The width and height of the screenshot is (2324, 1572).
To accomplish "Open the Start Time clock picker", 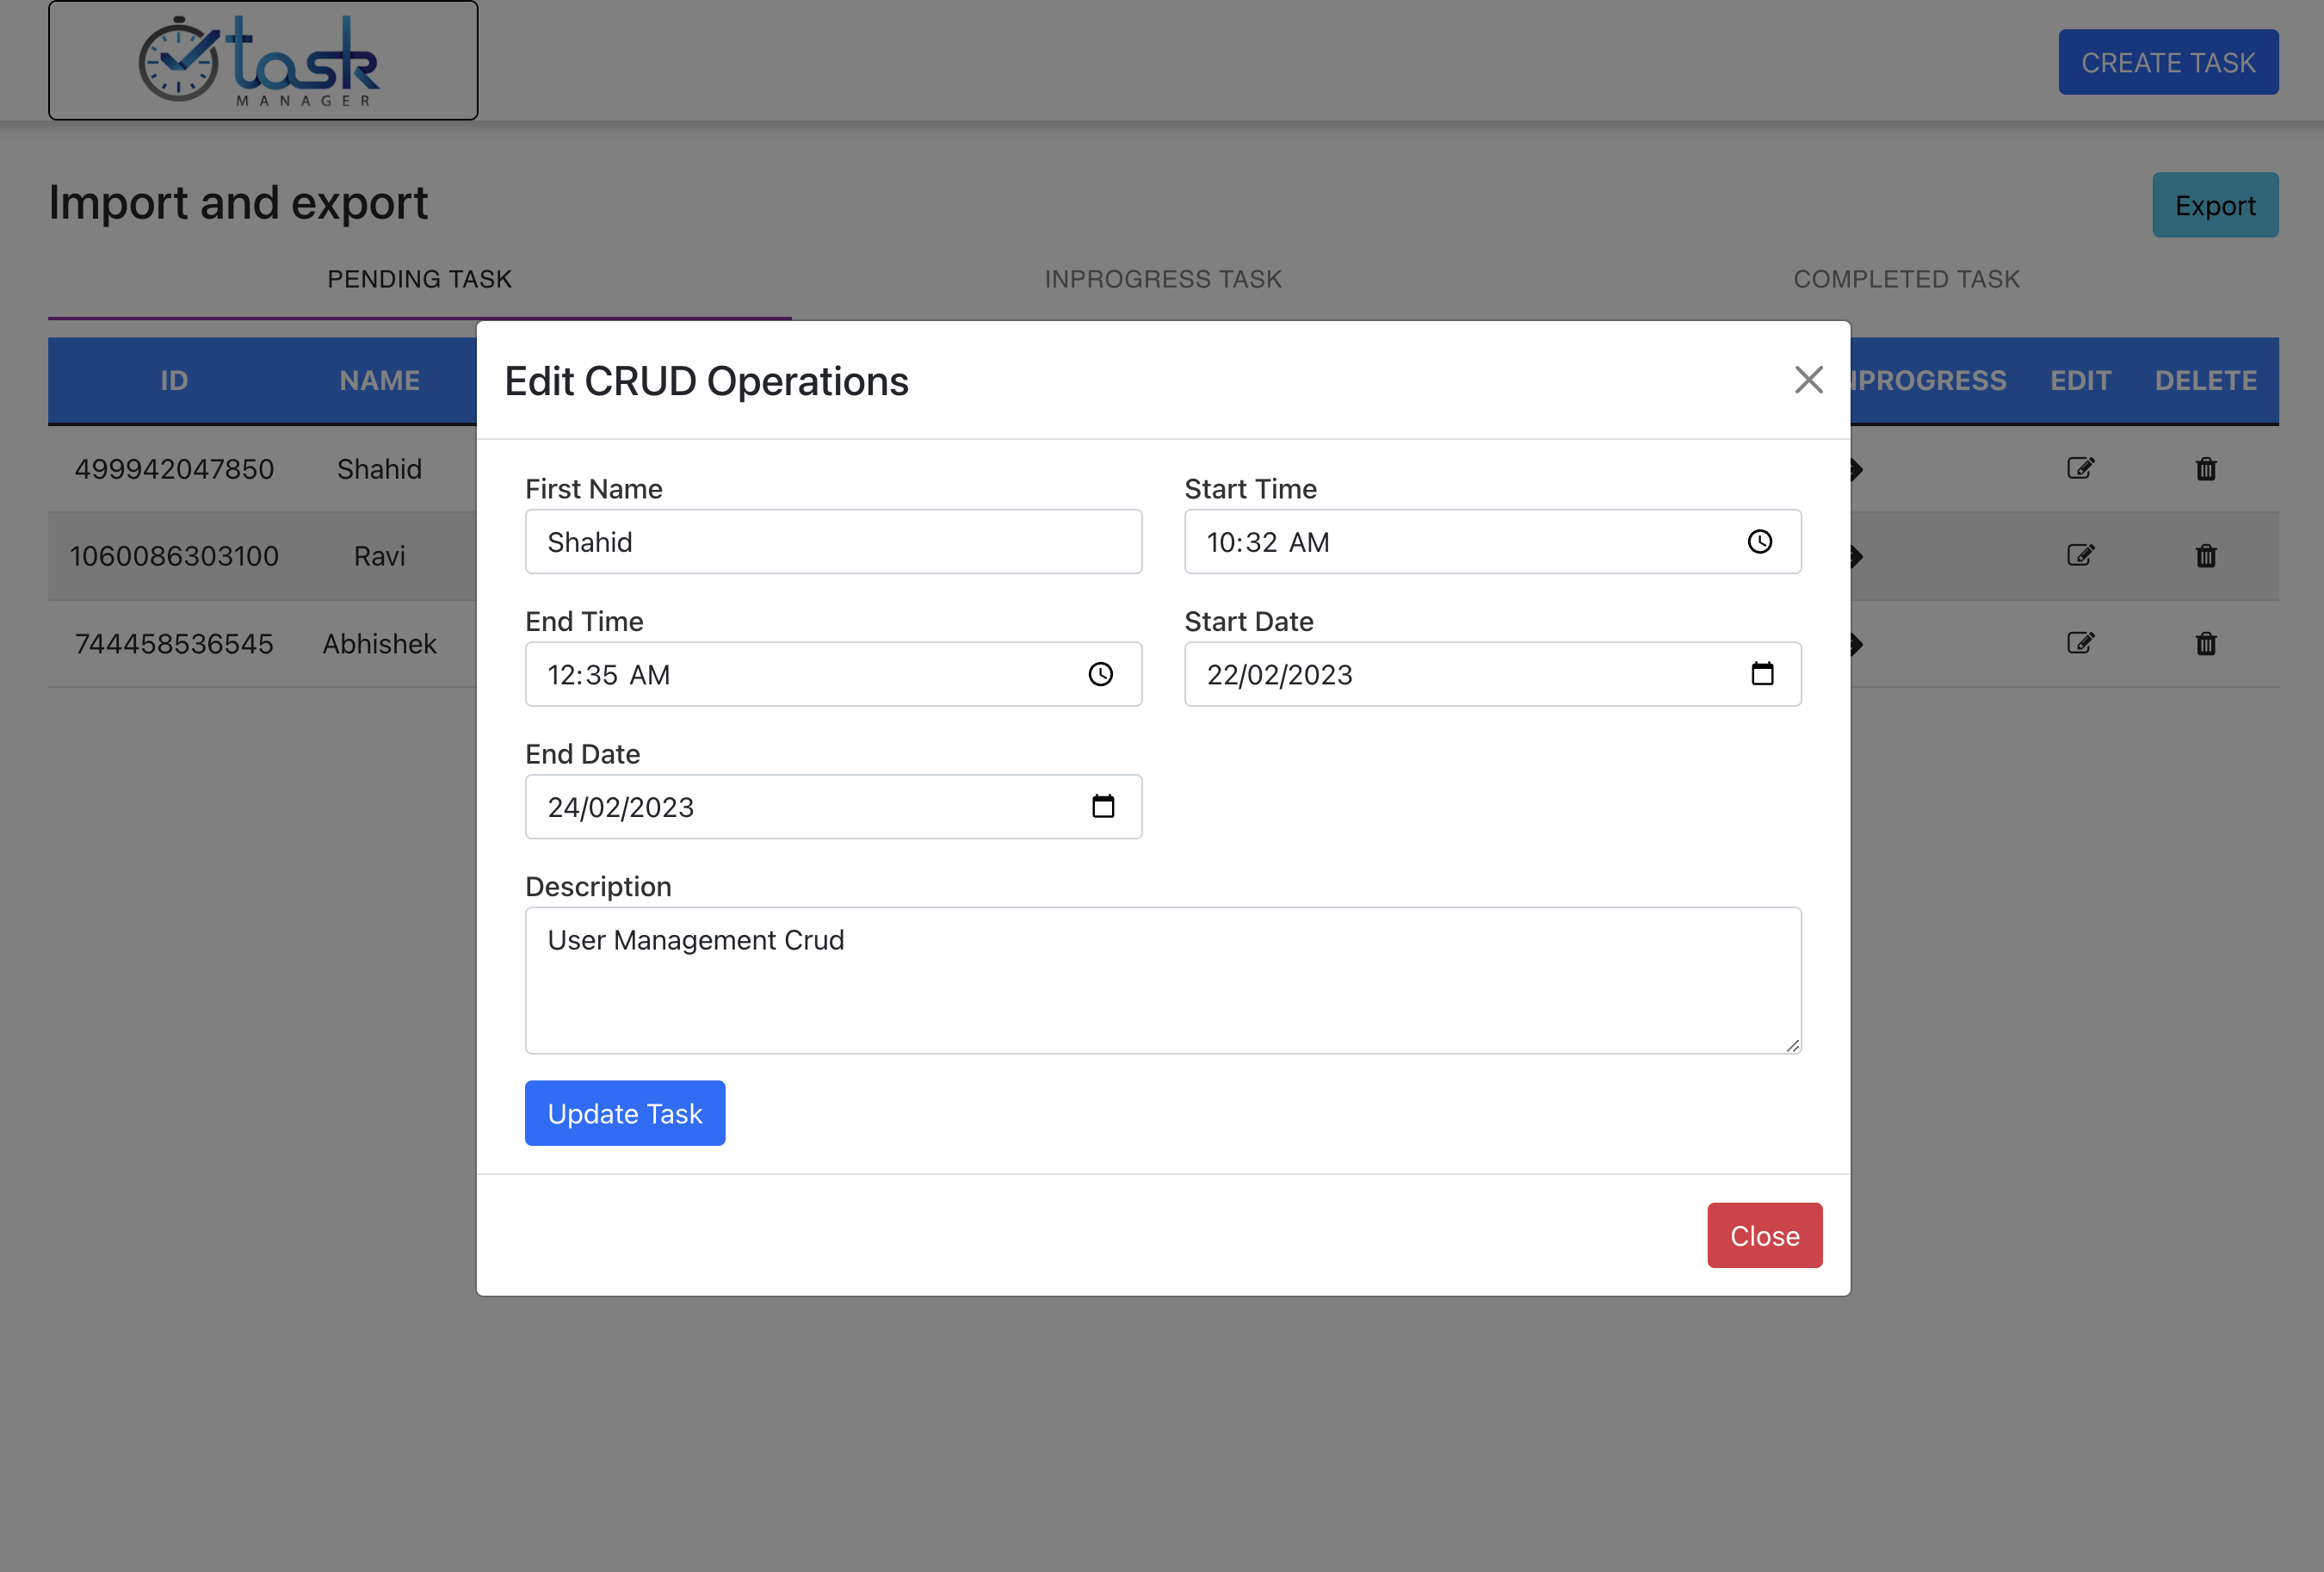I will (x=1759, y=542).
